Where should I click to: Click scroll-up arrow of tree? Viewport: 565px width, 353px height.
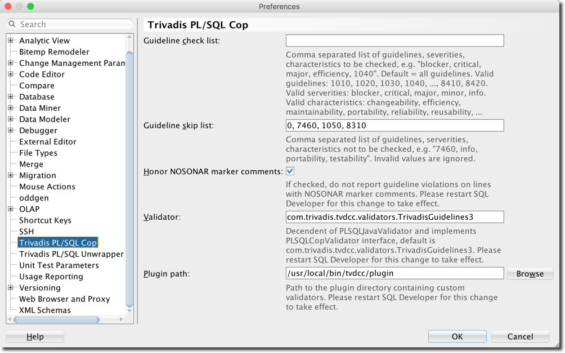(x=129, y=37)
